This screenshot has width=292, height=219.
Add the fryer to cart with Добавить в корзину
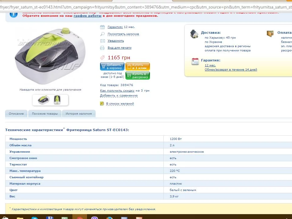[112, 67]
